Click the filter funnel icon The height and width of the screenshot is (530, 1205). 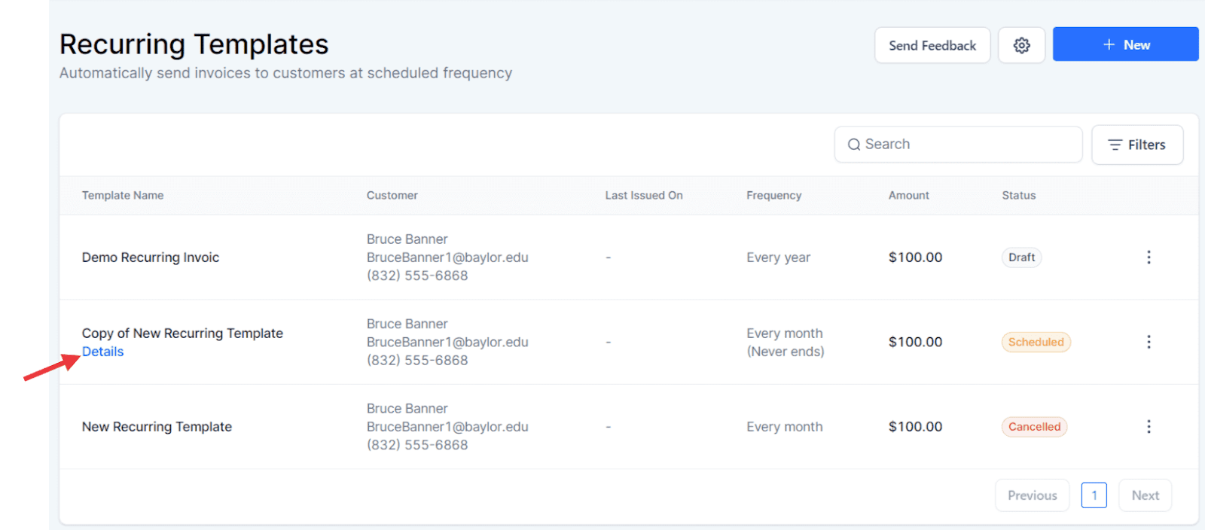coord(1115,145)
